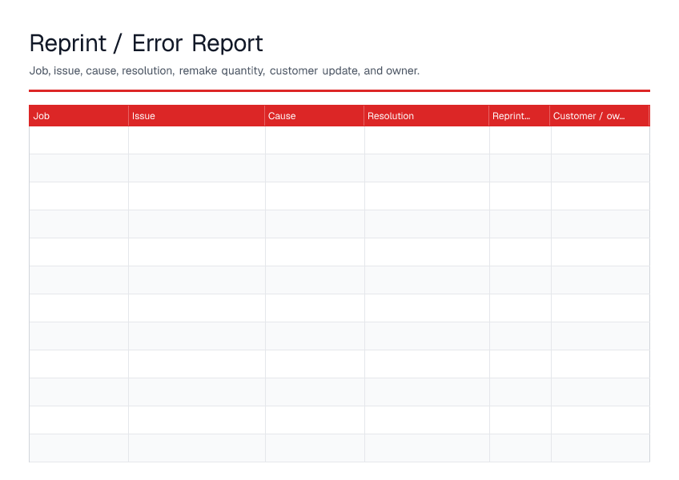Click the Reprint / Error Report title
The image size is (679, 480).
coord(146,44)
